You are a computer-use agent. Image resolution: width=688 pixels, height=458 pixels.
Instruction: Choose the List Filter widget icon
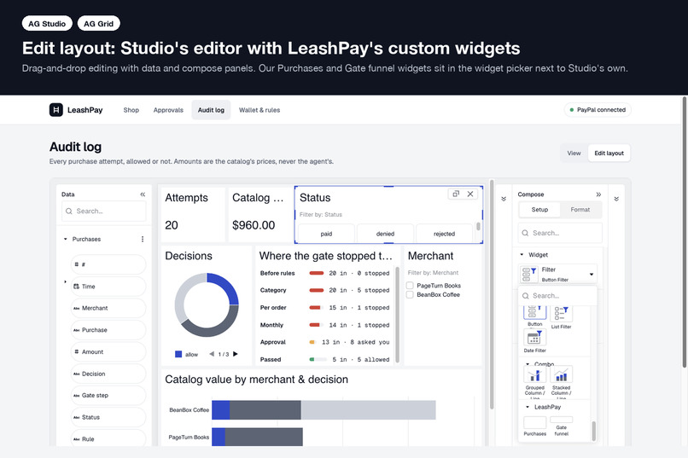[x=561, y=315]
